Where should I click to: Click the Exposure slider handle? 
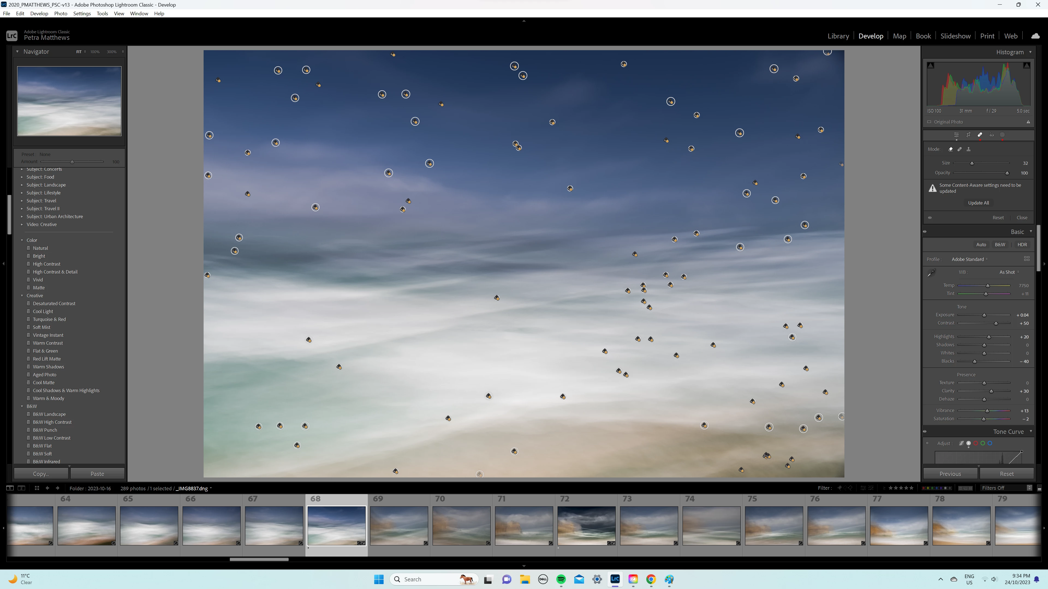[x=984, y=315]
